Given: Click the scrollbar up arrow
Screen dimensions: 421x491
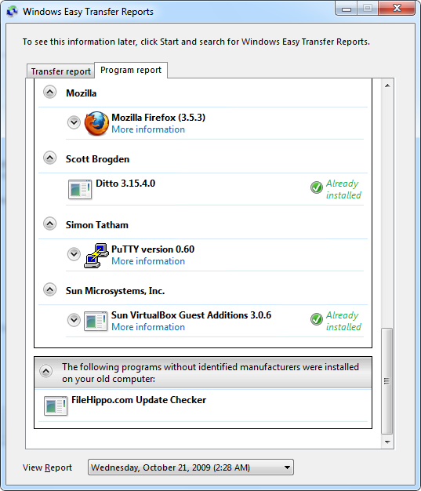Looking at the screenshot, I should (x=387, y=85).
